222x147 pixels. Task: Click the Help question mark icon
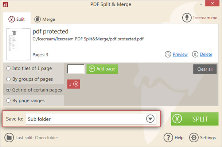coord(168,138)
